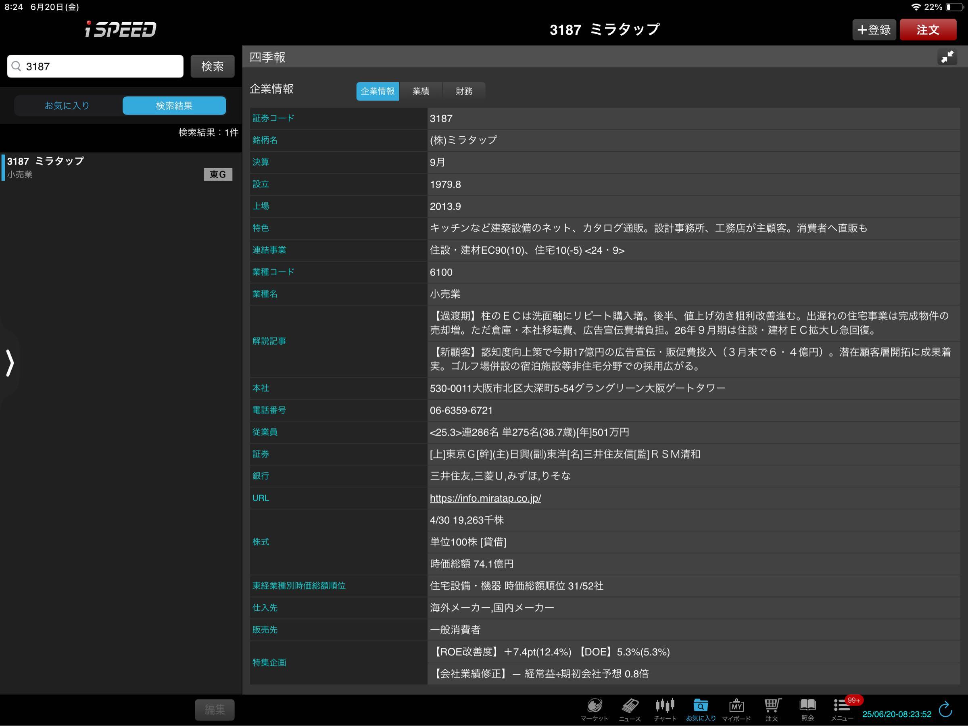
Task: Open the info.miratap.co.jp URL link
Action: (485, 498)
